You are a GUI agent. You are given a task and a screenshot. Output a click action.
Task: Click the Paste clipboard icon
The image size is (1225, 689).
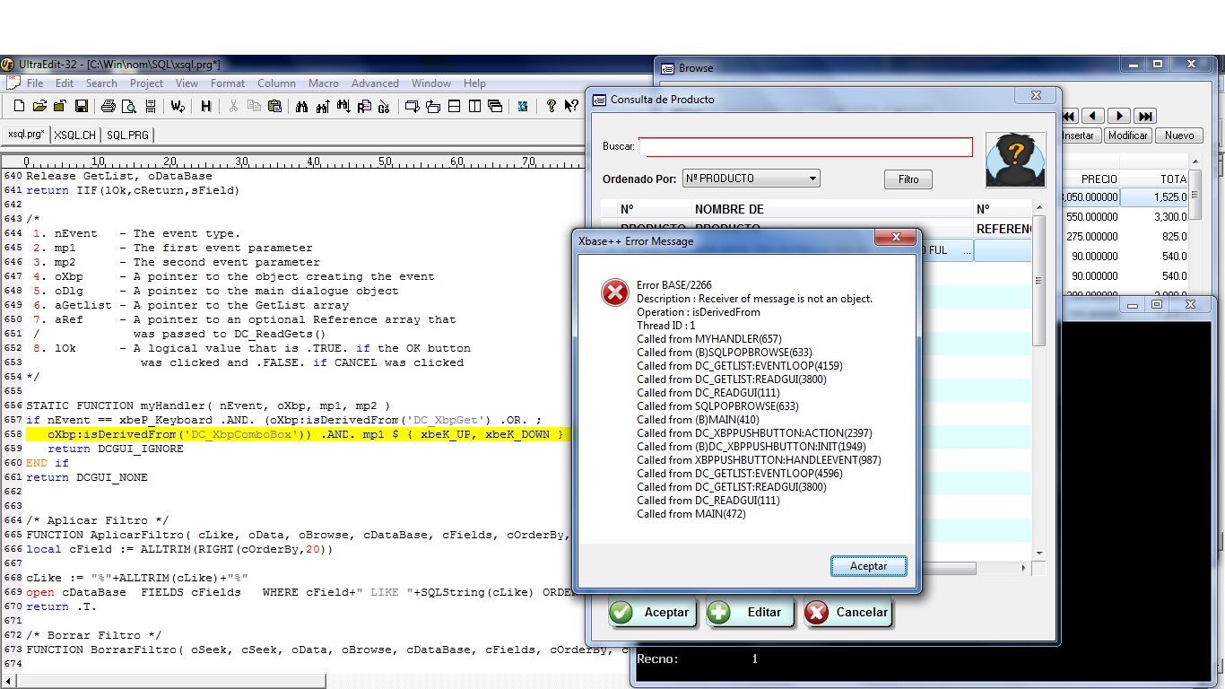(274, 106)
